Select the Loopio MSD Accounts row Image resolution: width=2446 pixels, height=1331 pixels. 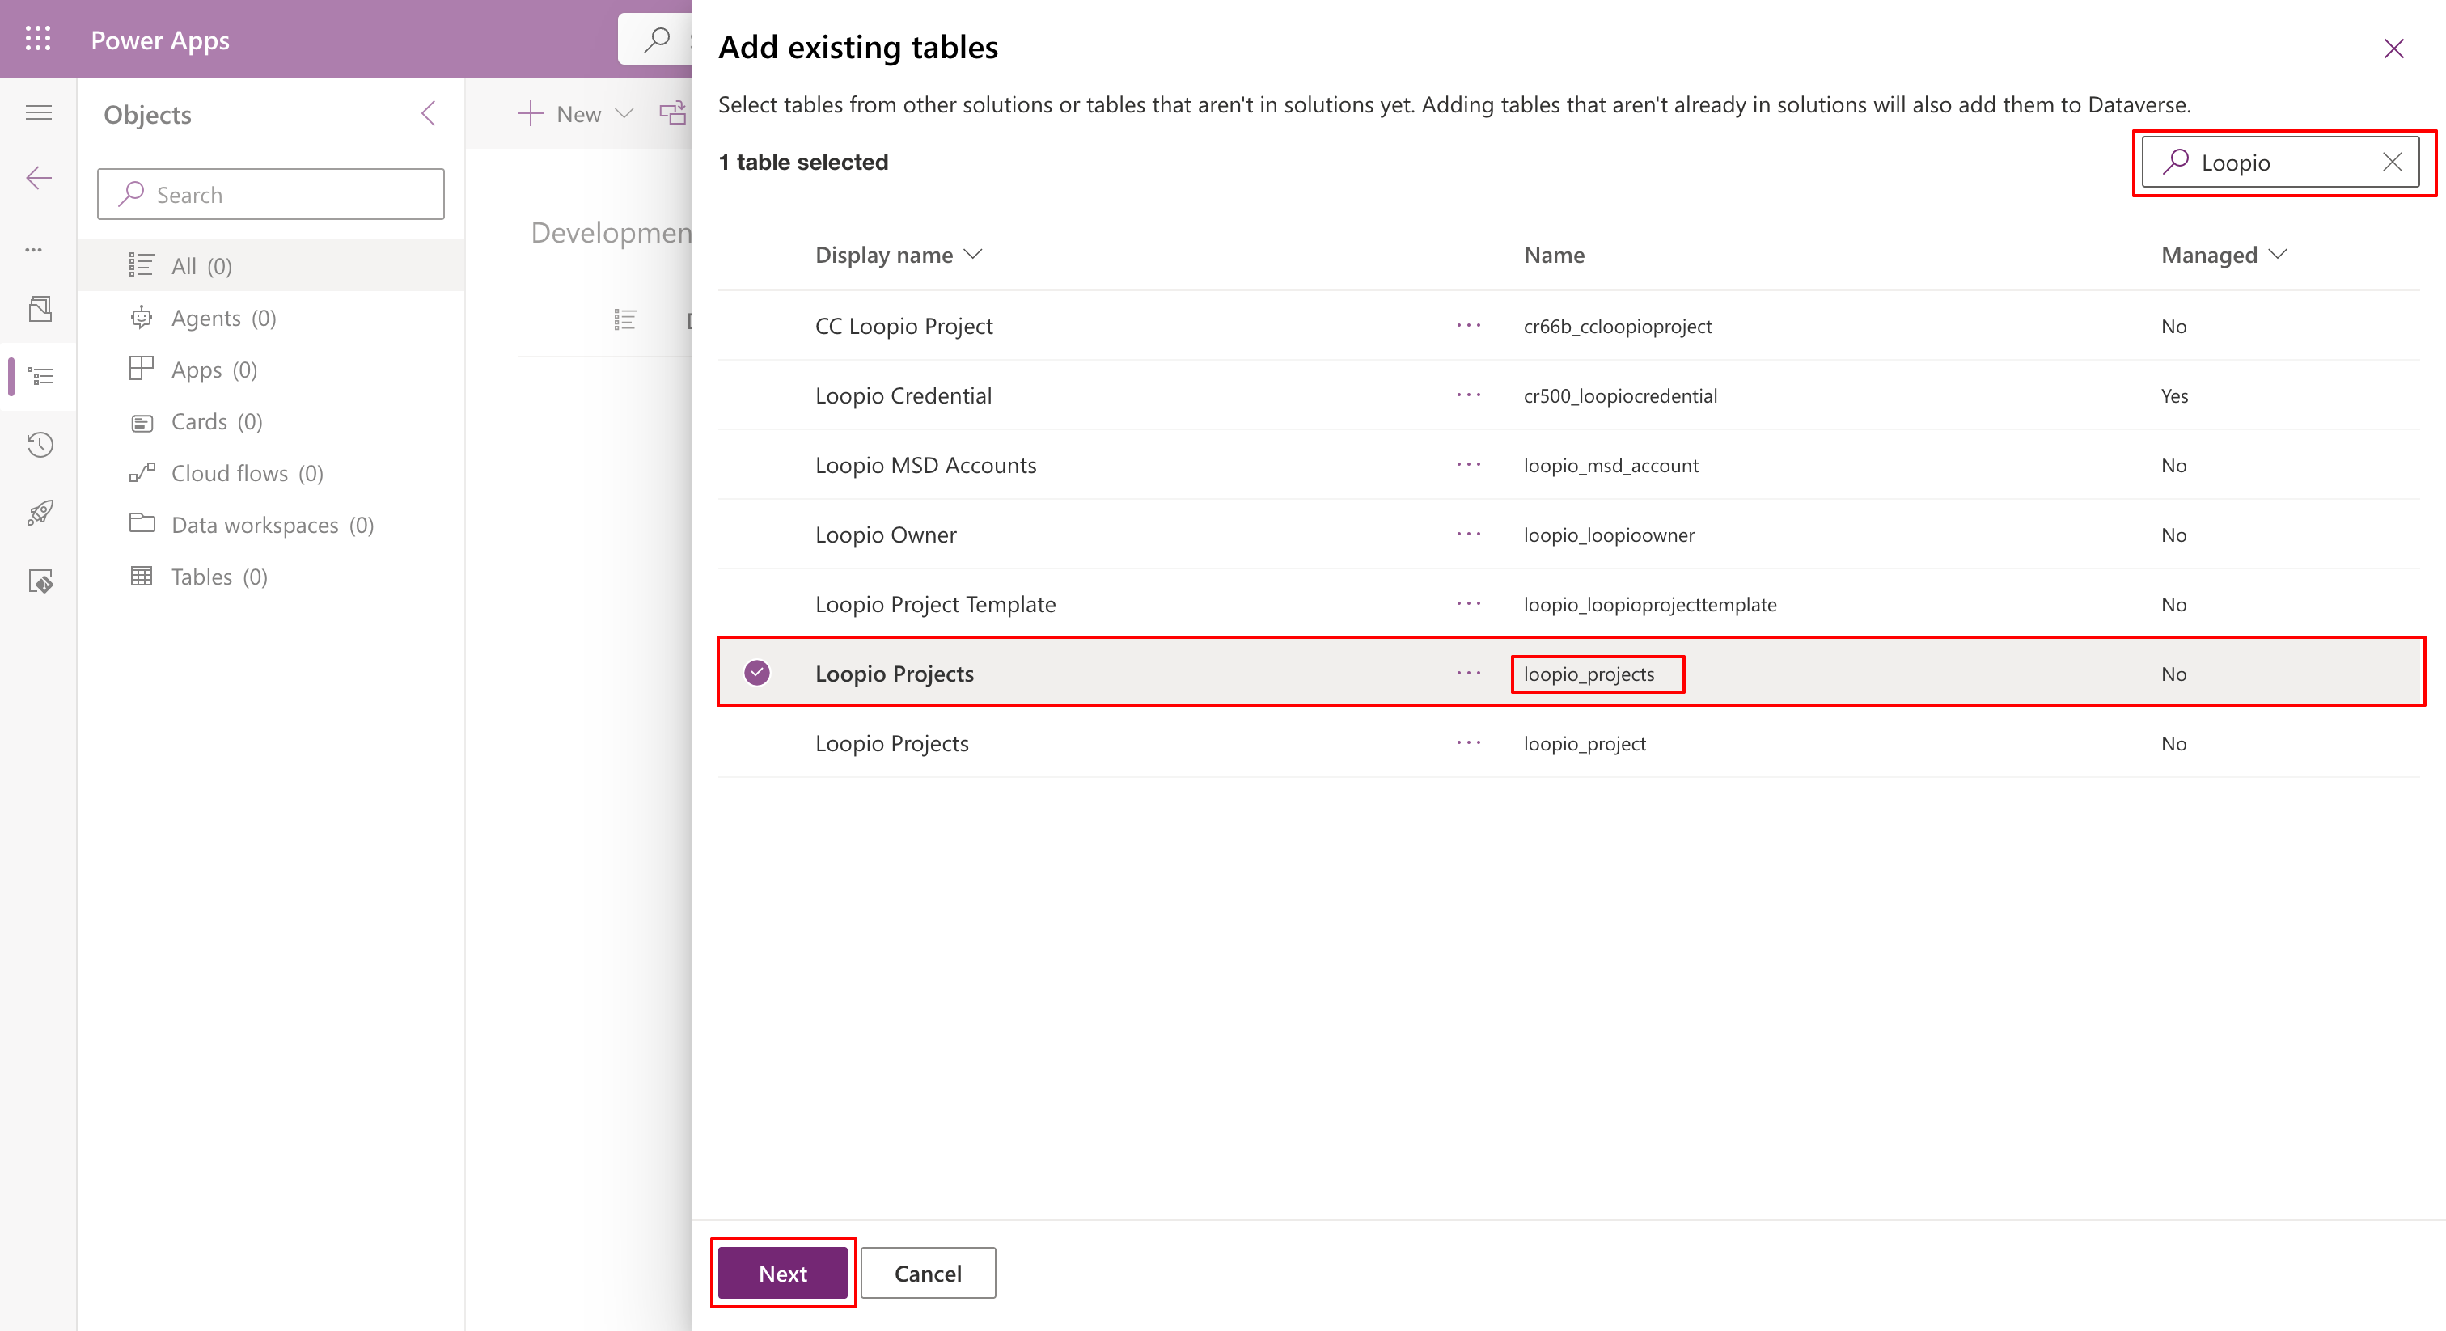click(1568, 464)
